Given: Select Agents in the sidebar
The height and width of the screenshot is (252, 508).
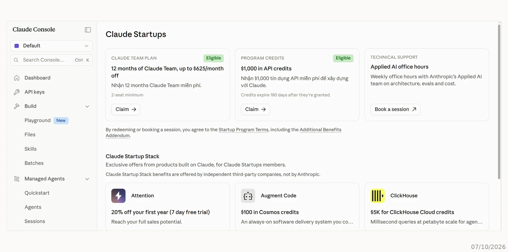Looking at the screenshot, I should tap(33, 207).
